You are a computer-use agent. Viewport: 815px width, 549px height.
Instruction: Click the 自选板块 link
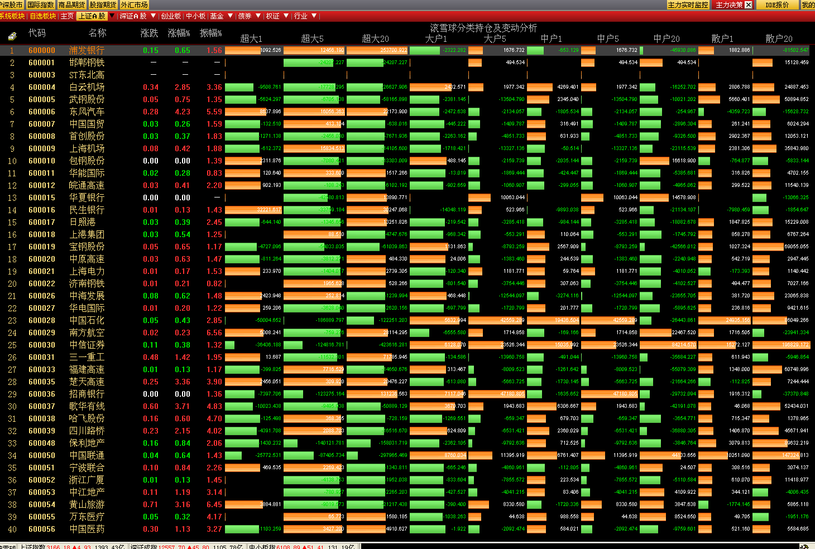(x=43, y=16)
